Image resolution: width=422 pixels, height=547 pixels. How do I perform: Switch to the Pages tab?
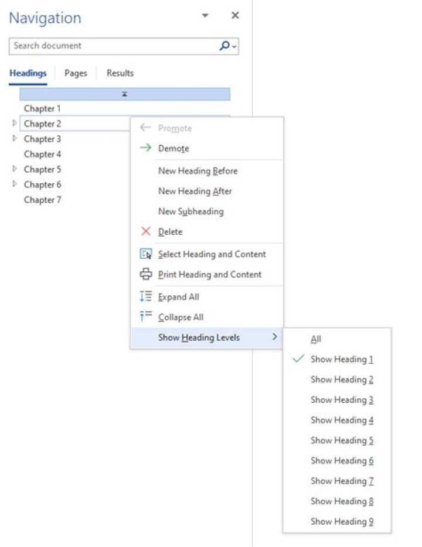(76, 73)
